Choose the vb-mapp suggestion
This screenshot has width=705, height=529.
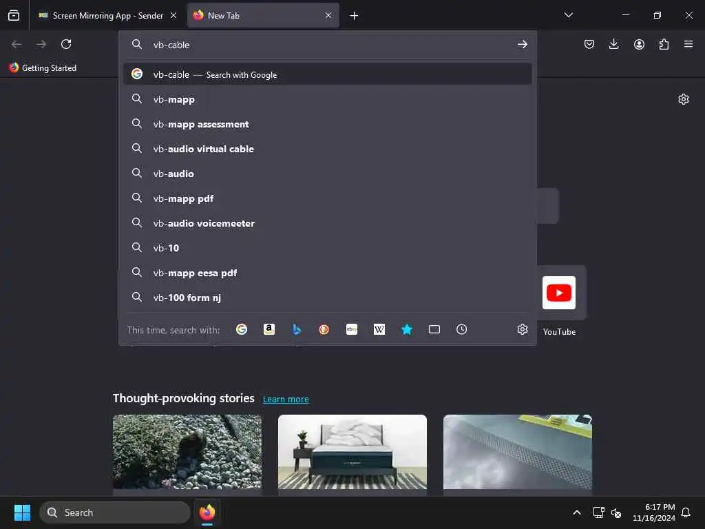327,99
